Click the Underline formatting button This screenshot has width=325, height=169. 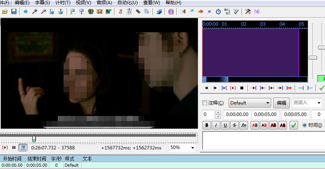(x=225, y=125)
